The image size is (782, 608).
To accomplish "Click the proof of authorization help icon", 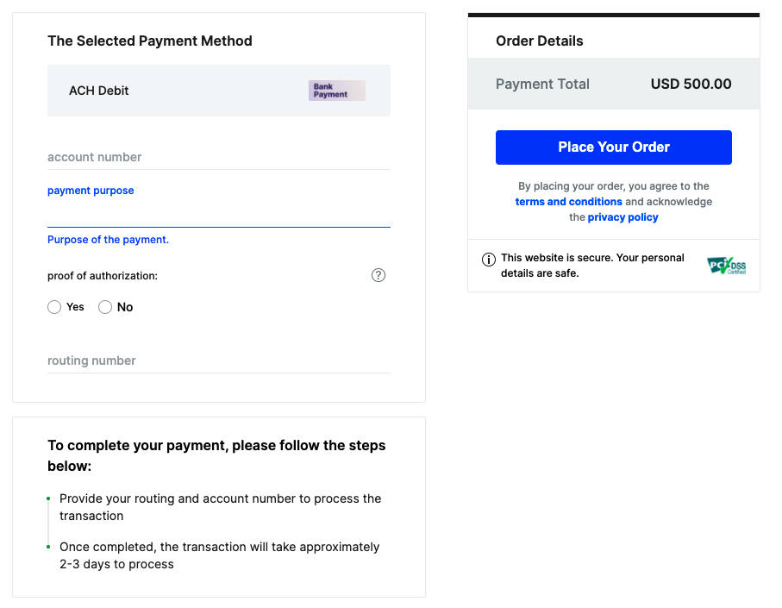I will coord(378,275).
